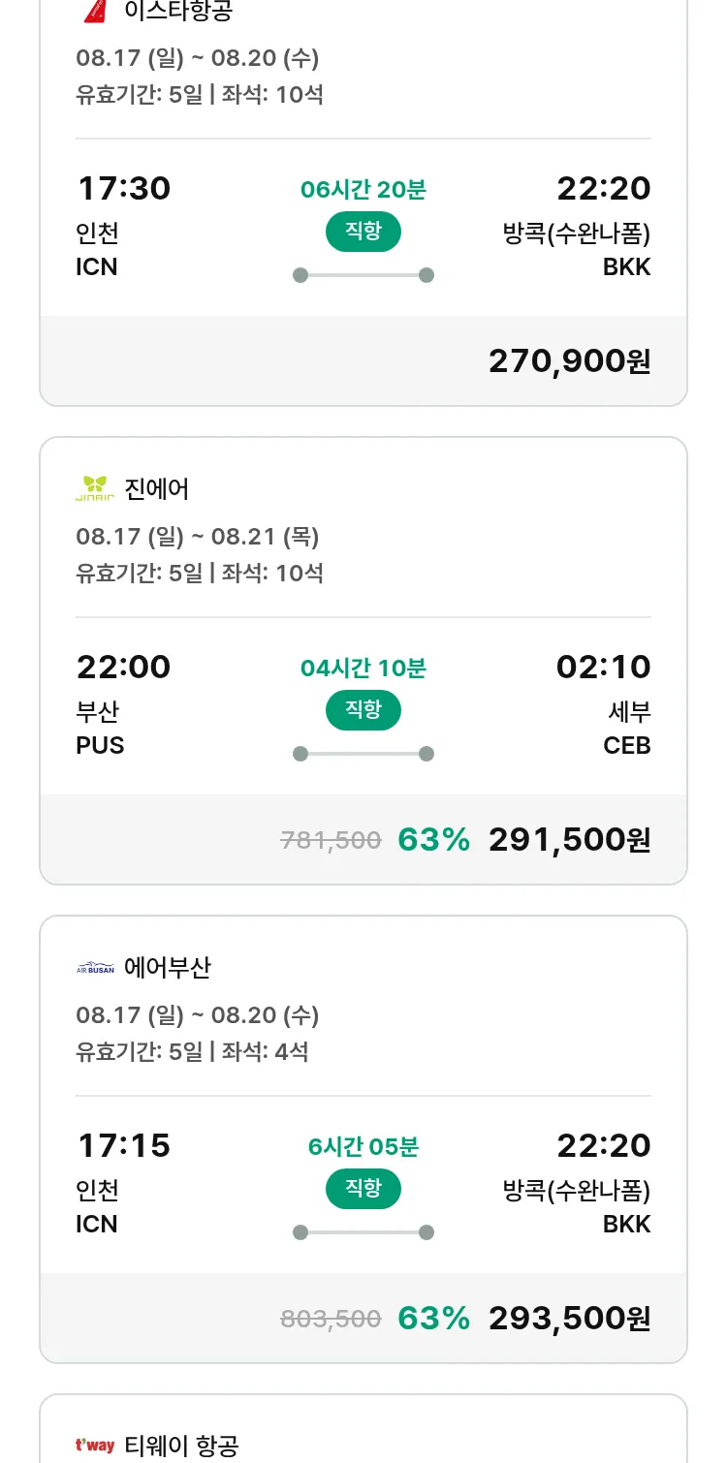This screenshot has width=727, height=1463.
Task: Tap the 직항 badge on the Jin Air flight
Action: 363,710
